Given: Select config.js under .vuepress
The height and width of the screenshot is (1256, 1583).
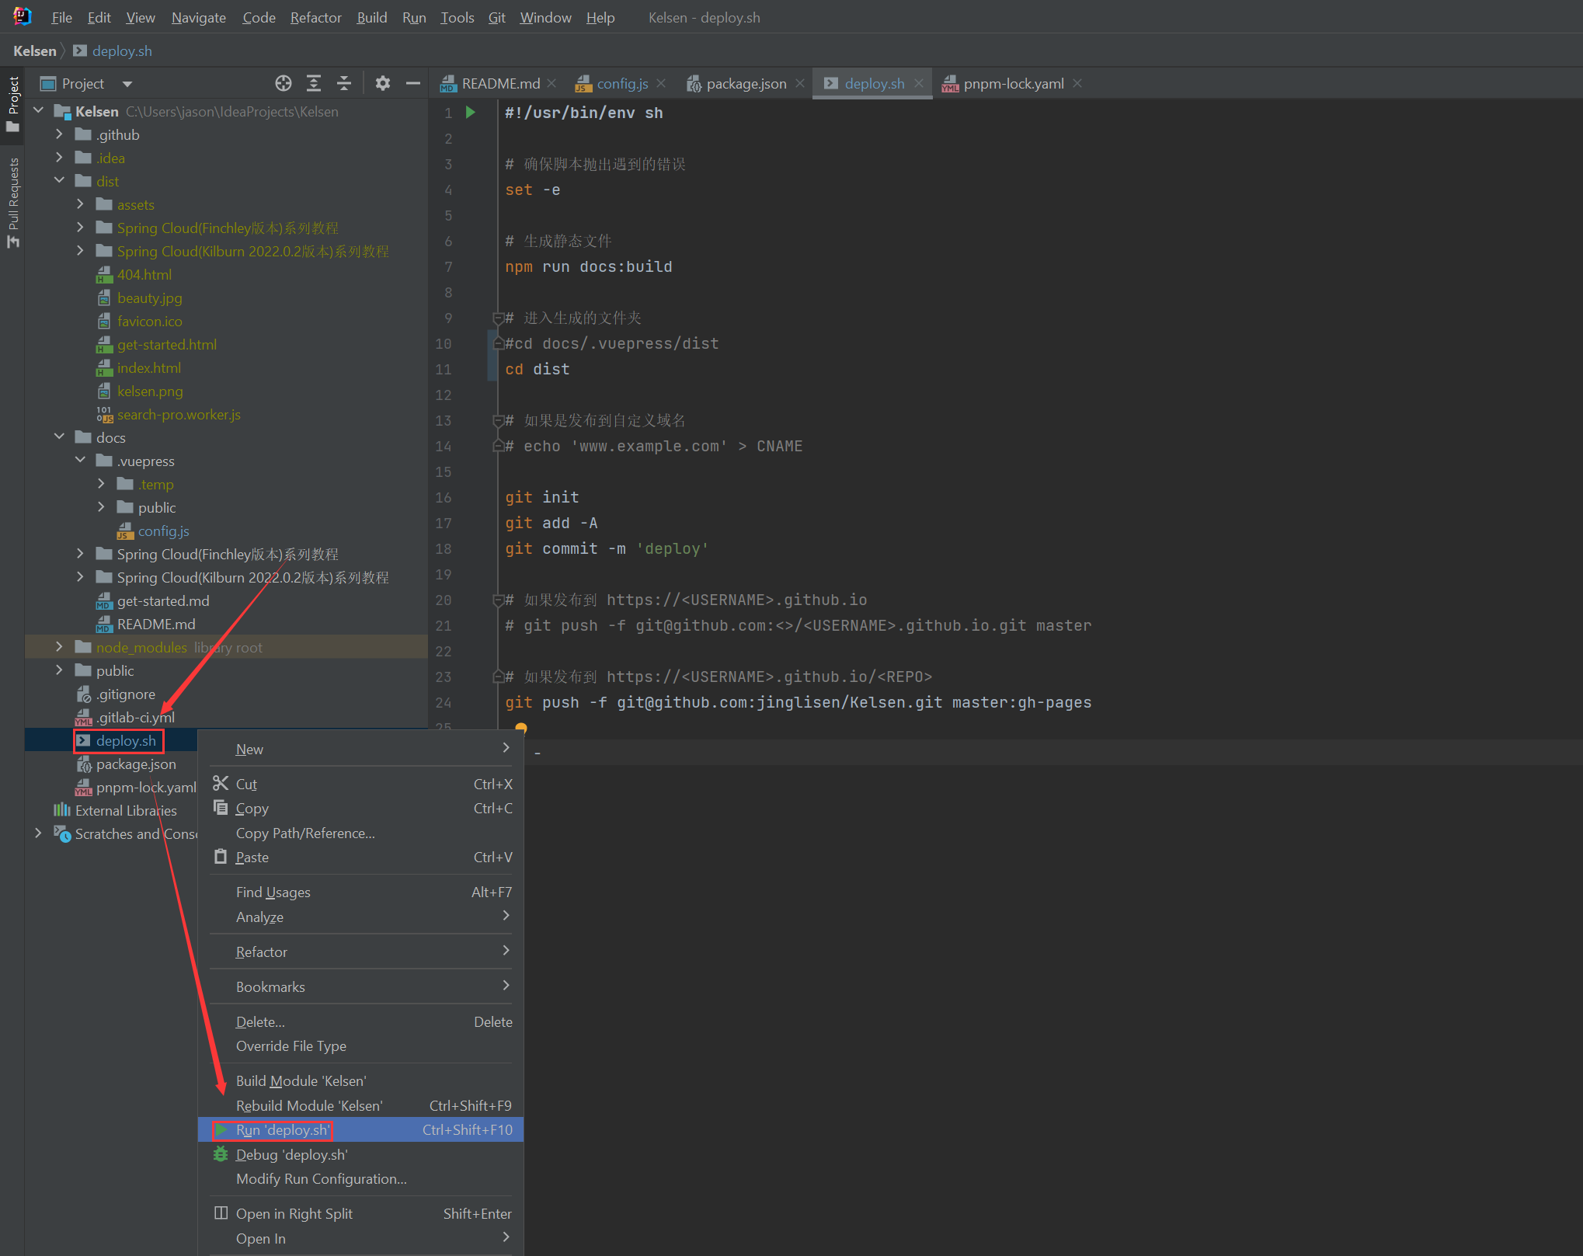Looking at the screenshot, I should [163, 531].
